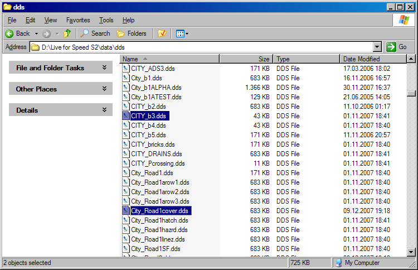The image size is (418, 270).
Task: Click the CITY_b4.dds file icon
Action: tap(126, 125)
